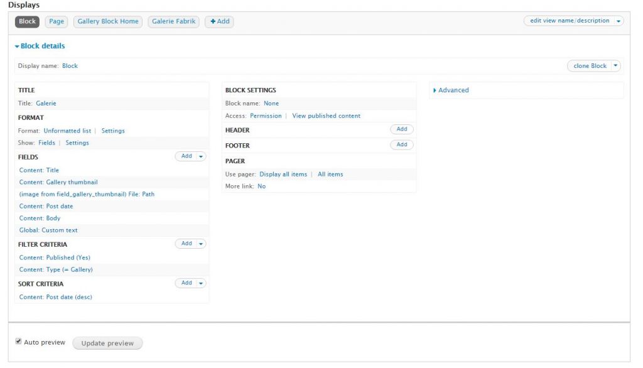The image size is (643, 368).
Task: Open dropdown arrow beside Fields Add button
Action: (201, 156)
